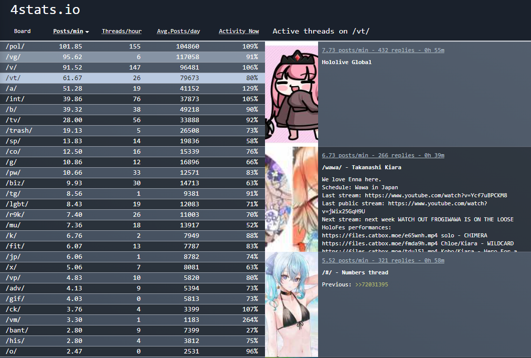531x358 pixels.
Task: Select the /r9k/ board row
Action: (132, 214)
